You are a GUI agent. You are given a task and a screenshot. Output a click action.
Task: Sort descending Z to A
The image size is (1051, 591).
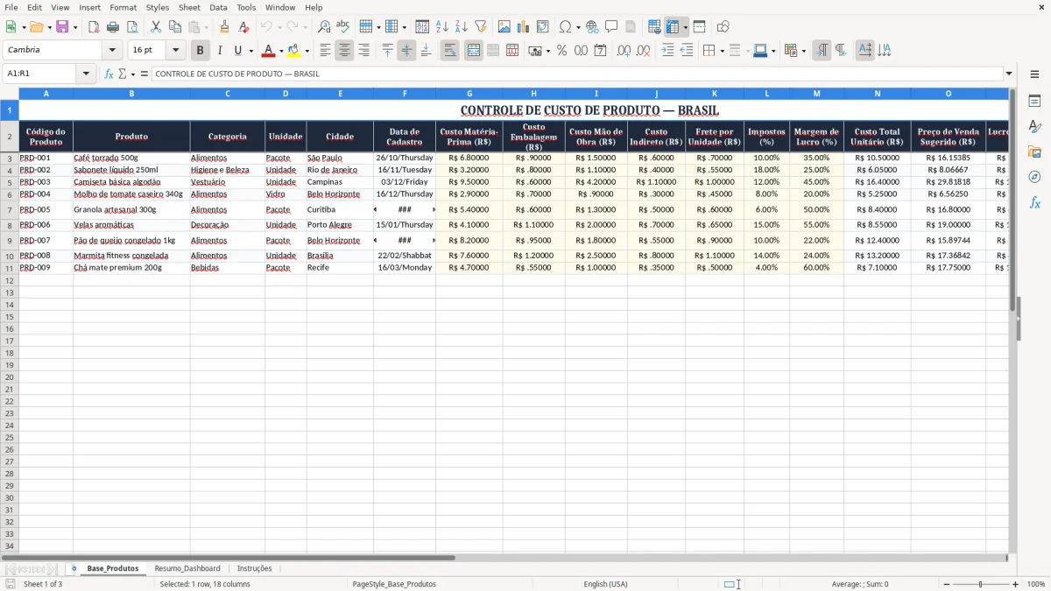(462, 27)
